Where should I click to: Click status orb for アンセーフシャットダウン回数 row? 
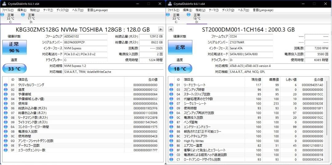pos(6,141)
